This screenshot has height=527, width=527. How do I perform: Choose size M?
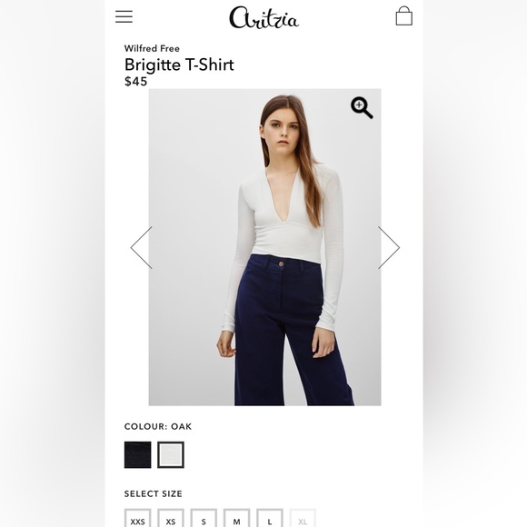pos(236,518)
